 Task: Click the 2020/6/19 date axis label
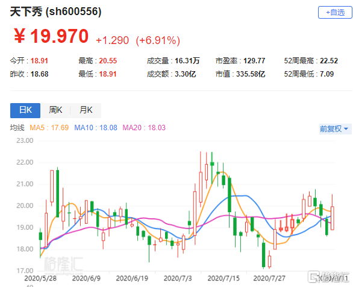coord(132,279)
